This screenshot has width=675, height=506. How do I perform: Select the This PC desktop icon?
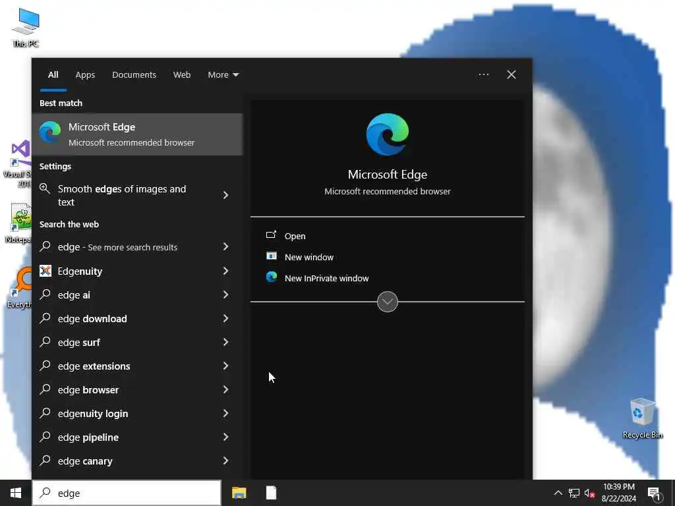point(26,28)
